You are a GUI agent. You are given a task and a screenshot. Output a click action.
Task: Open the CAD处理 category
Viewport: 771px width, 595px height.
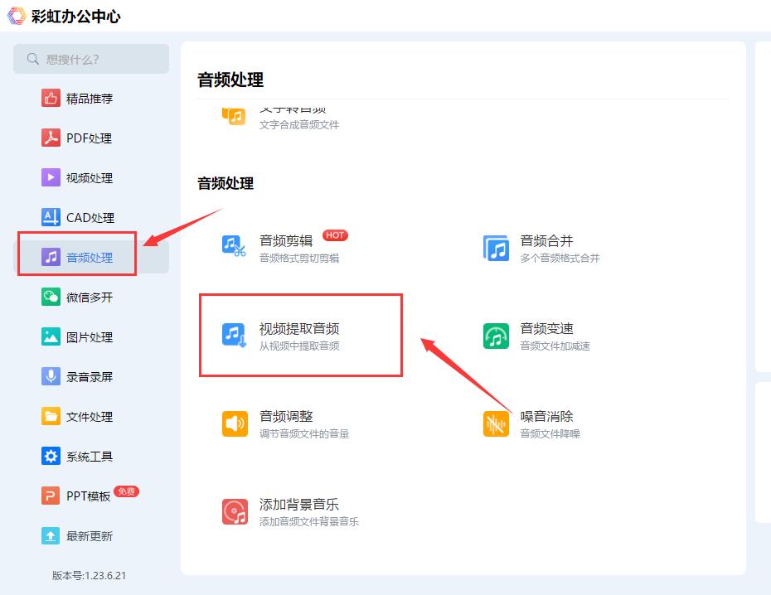pyautogui.click(x=89, y=217)
